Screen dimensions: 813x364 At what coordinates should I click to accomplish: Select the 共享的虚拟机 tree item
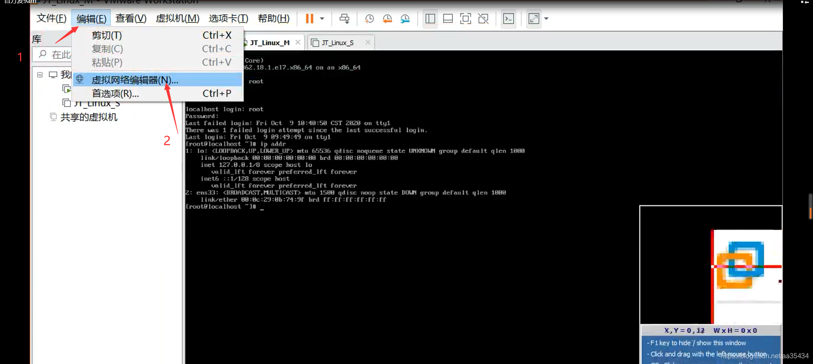point(89,117)
